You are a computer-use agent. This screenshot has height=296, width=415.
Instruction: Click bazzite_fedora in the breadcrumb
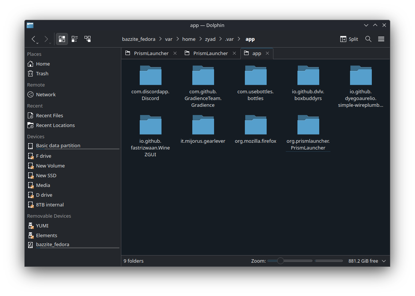pyautogui.click(x=139, y=39)
